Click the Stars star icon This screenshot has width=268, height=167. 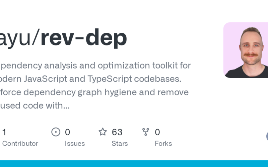103,132
